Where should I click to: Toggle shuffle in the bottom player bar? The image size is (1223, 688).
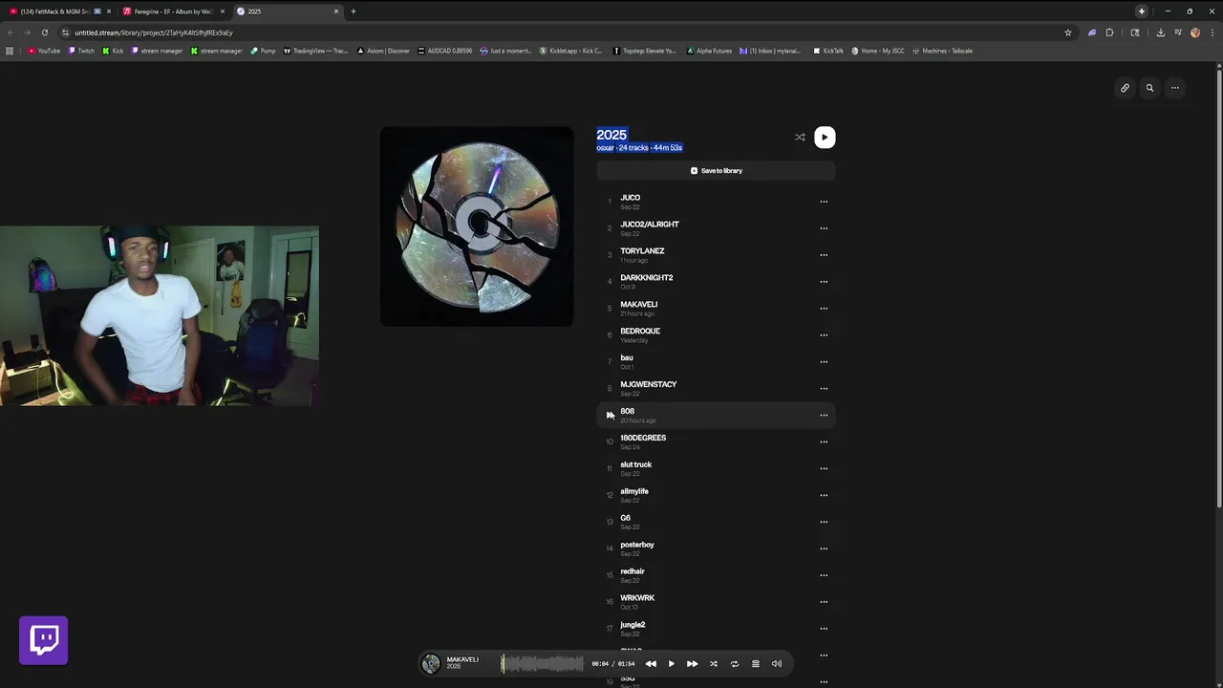[713, 664]
